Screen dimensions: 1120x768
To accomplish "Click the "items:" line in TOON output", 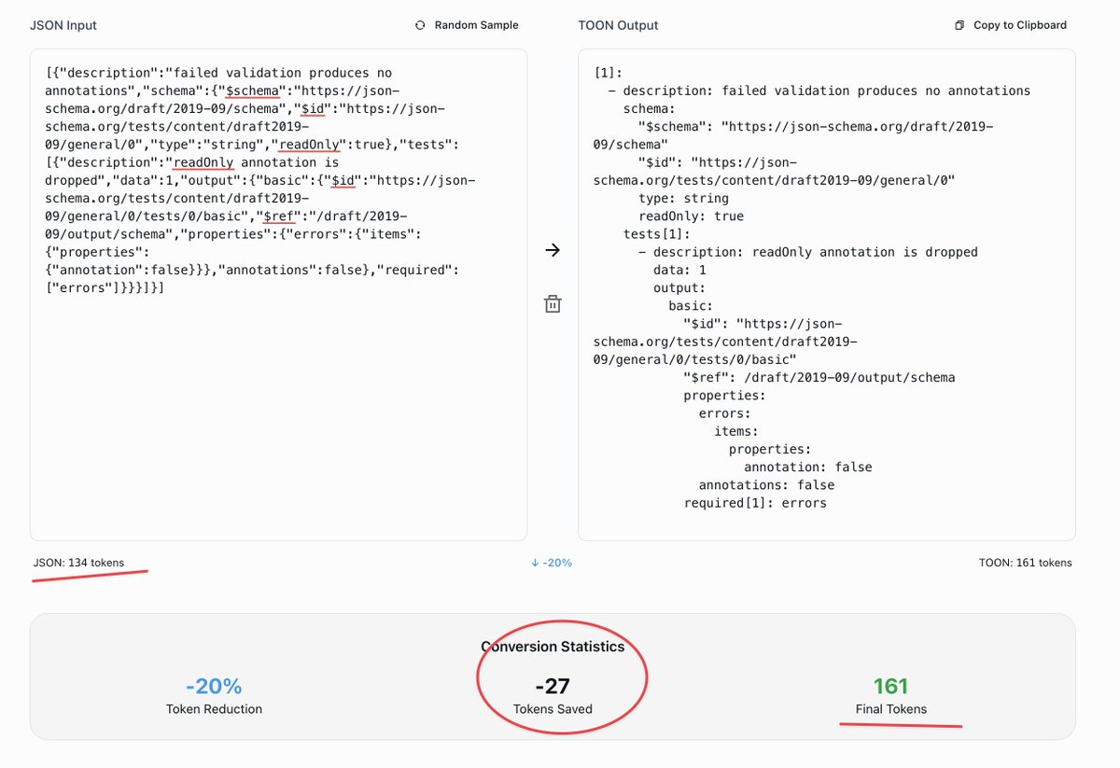I will coord(735,431).
